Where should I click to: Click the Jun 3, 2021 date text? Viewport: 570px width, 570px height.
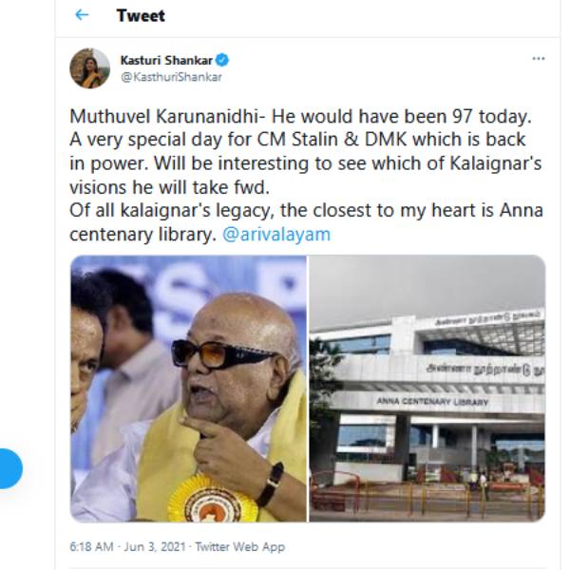tap(151, 547)
